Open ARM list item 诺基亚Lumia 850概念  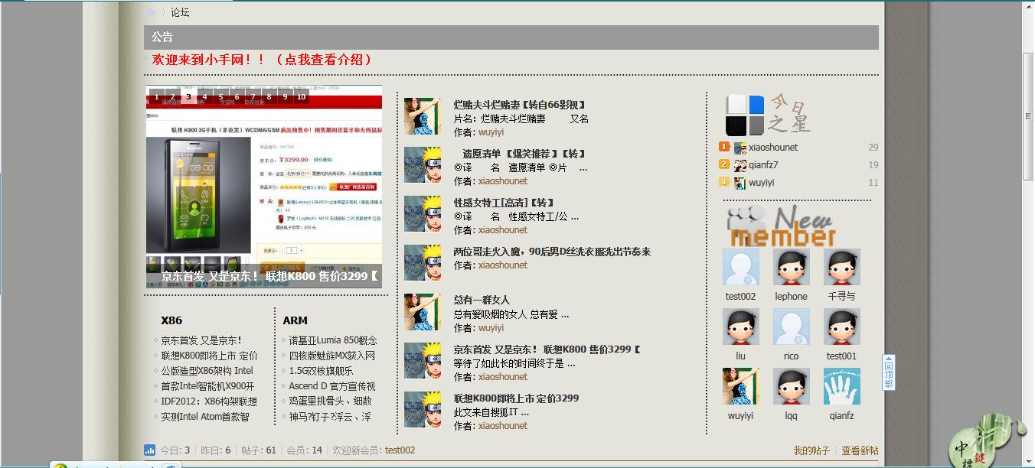click(x=333, y=340)
